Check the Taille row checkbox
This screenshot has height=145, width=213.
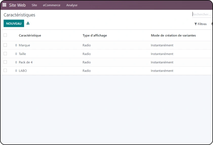click(x=5, y=53)
